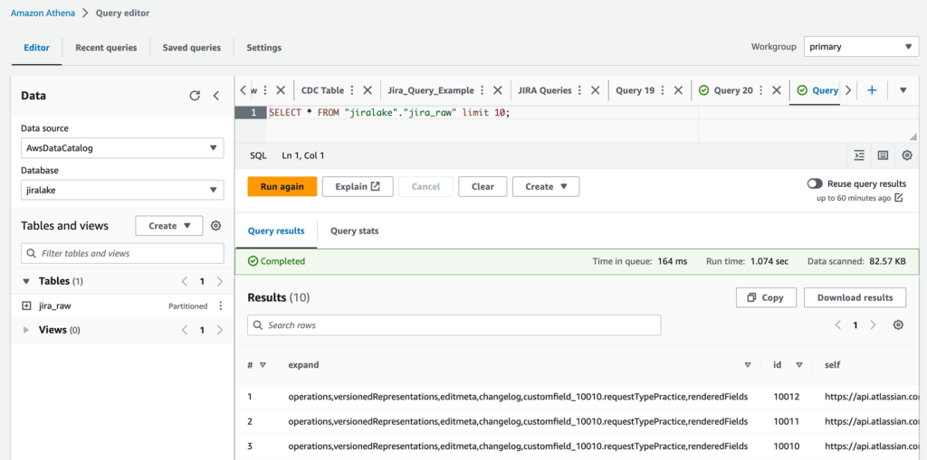The height and width of the screenshot is (460, 927).
Task: Click the format query icon
Action: click(859, 155)
